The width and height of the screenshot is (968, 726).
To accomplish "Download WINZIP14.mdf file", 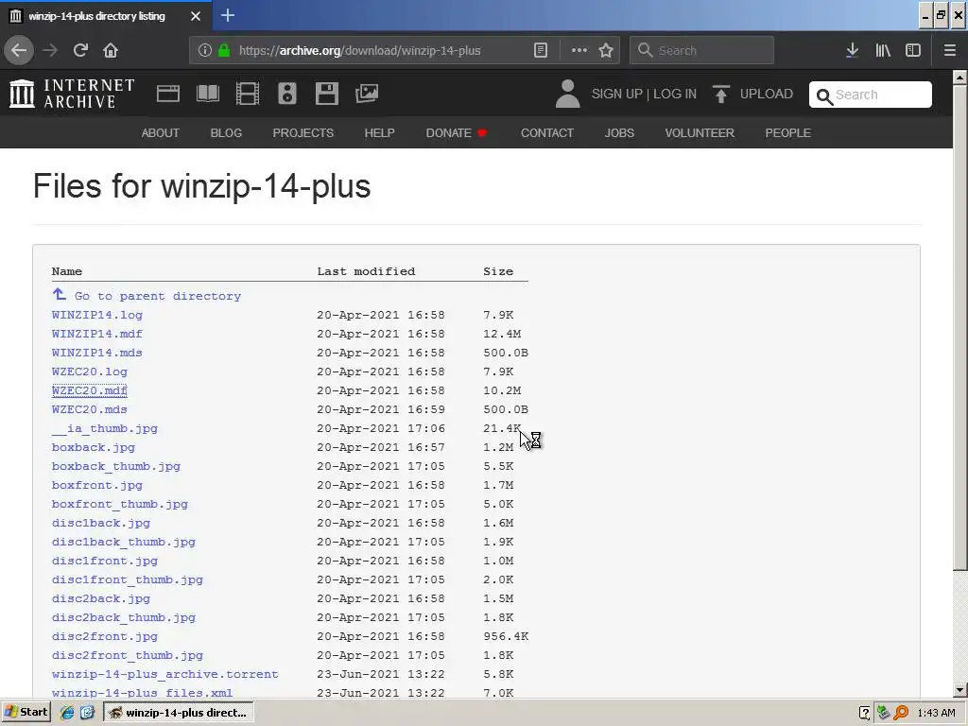I will point(97,334).
